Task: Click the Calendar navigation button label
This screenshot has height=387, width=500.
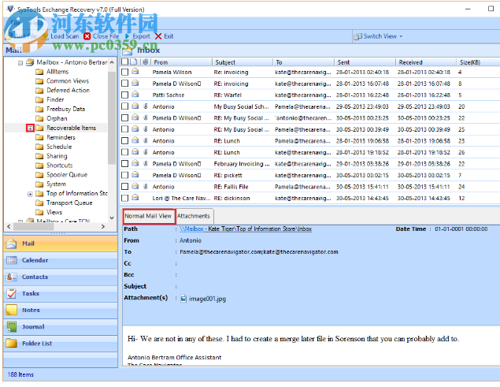Action: pyautogui.click(x=35, y=260)
